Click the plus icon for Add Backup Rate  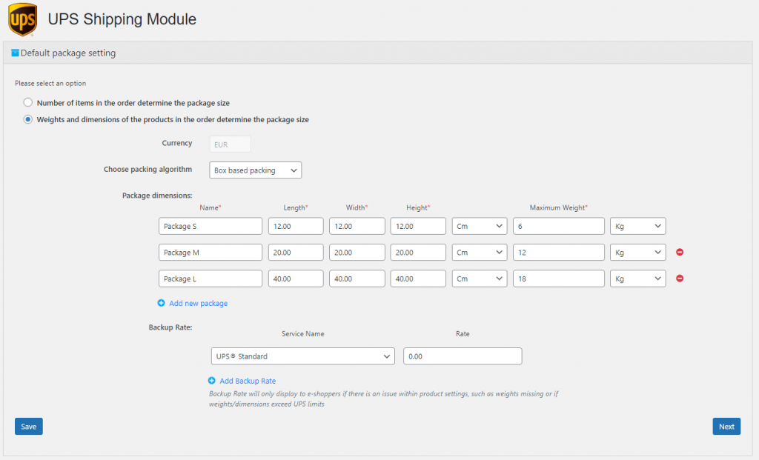[x=211, y=381]
